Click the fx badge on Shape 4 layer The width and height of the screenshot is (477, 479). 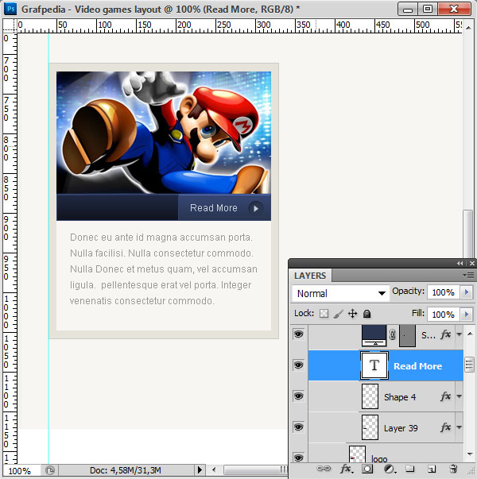click(x=445, y=396)
